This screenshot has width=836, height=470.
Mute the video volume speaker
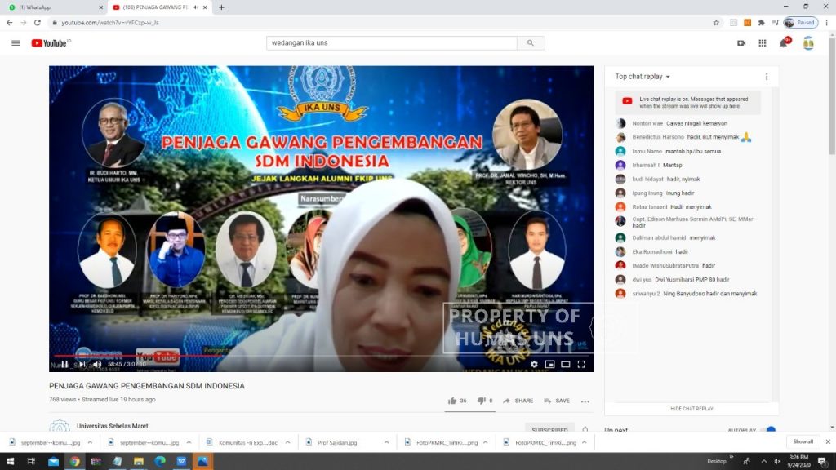click(97, 365)
